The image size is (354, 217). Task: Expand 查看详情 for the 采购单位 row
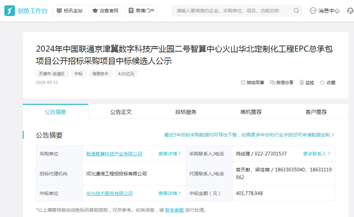click(169, 154)
